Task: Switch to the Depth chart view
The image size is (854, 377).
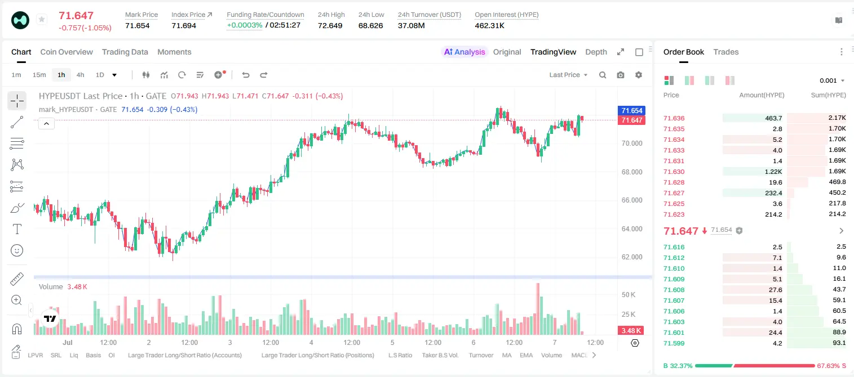Action: click(596, 52)
